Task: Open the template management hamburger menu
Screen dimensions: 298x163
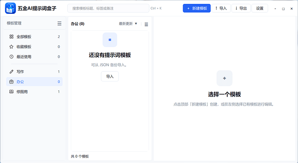Action: 60,23
